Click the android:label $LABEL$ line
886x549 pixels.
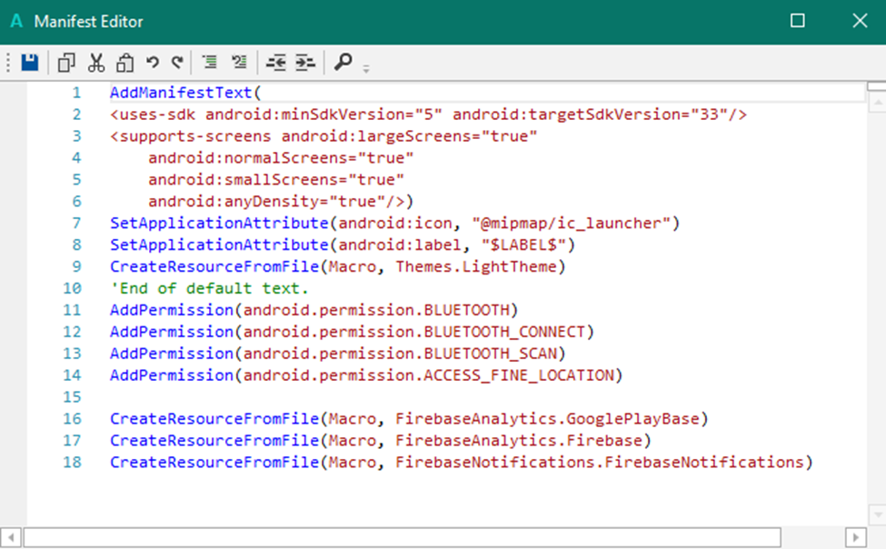[343, 245]
